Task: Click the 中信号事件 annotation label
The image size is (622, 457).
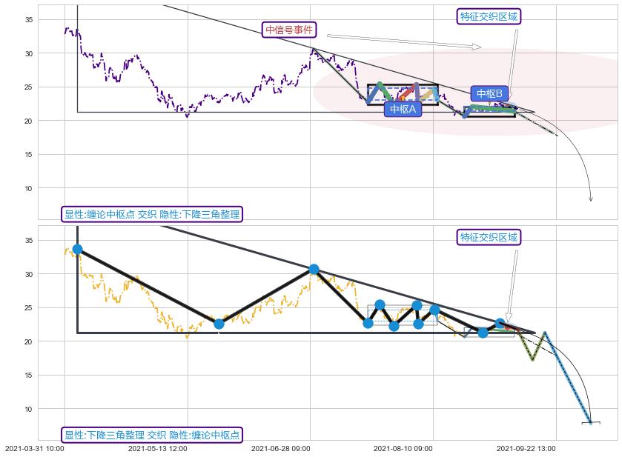Action: pyautogui.click(x=290, y=30)
